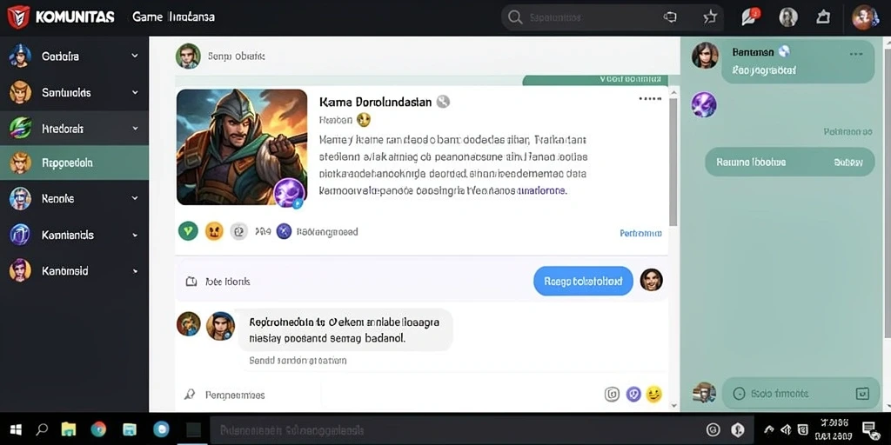891x445 pixels.
Task: Open the warrior post image thumbnail
Action: click(x=242, y=147)
